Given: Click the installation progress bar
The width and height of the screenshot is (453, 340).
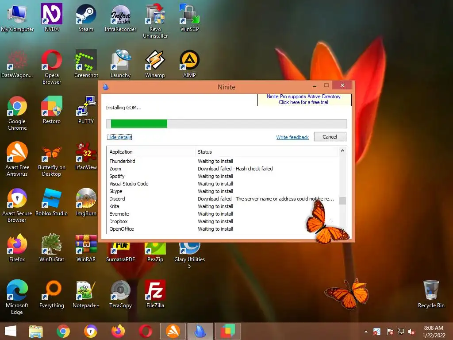Looking at the screenshot, I should point(226,124).
